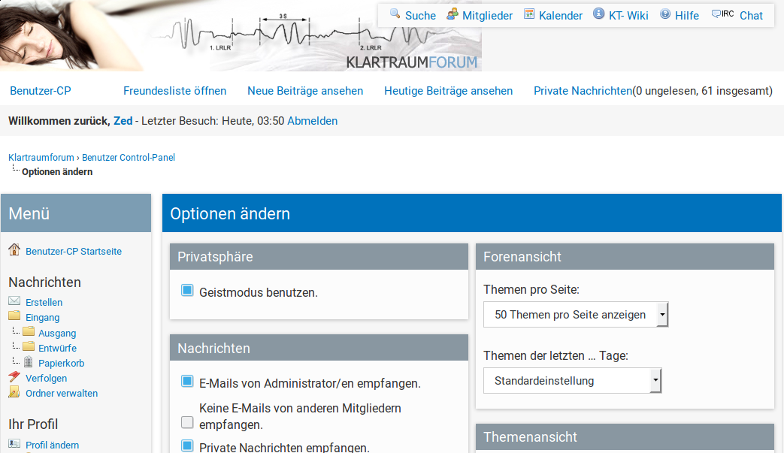This screenshot has width=784, height=453.
Task: Click the Hilfe question mark icon
Action: coord(665,14)
